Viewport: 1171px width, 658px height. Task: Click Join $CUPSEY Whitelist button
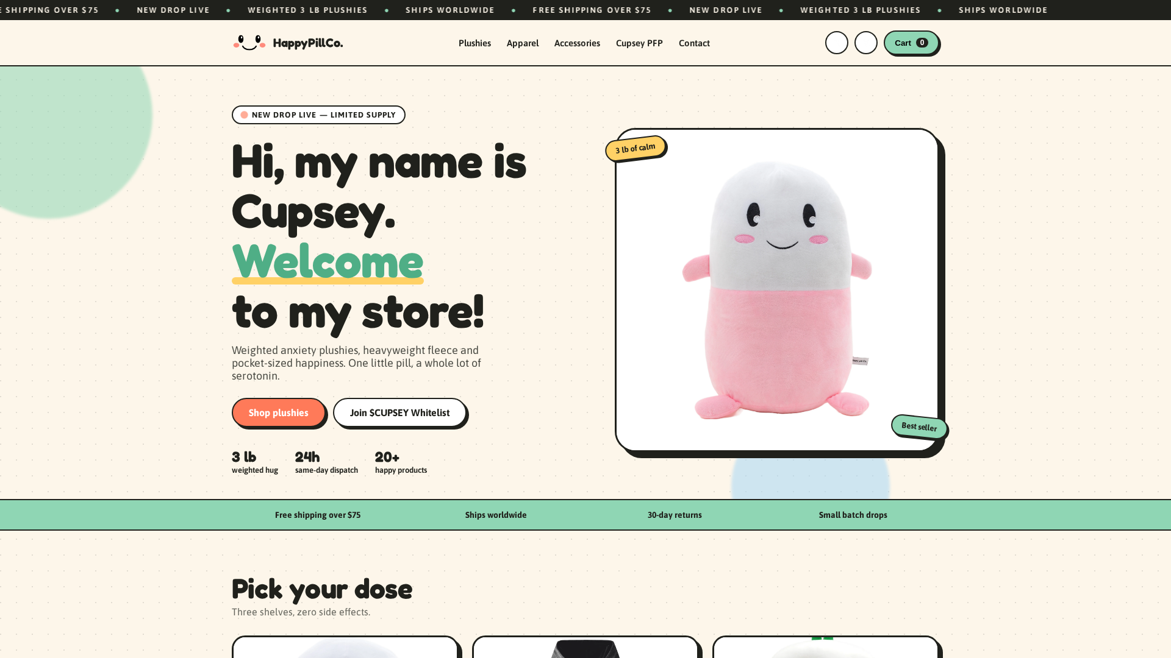[399, 412]
